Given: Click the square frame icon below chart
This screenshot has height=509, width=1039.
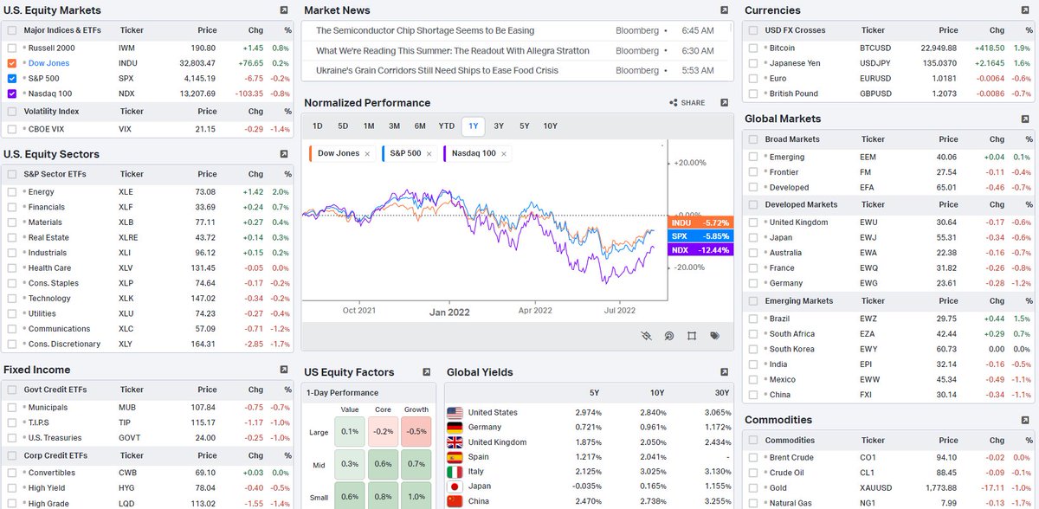Looking at the screenshot, I should pos(692,336).
